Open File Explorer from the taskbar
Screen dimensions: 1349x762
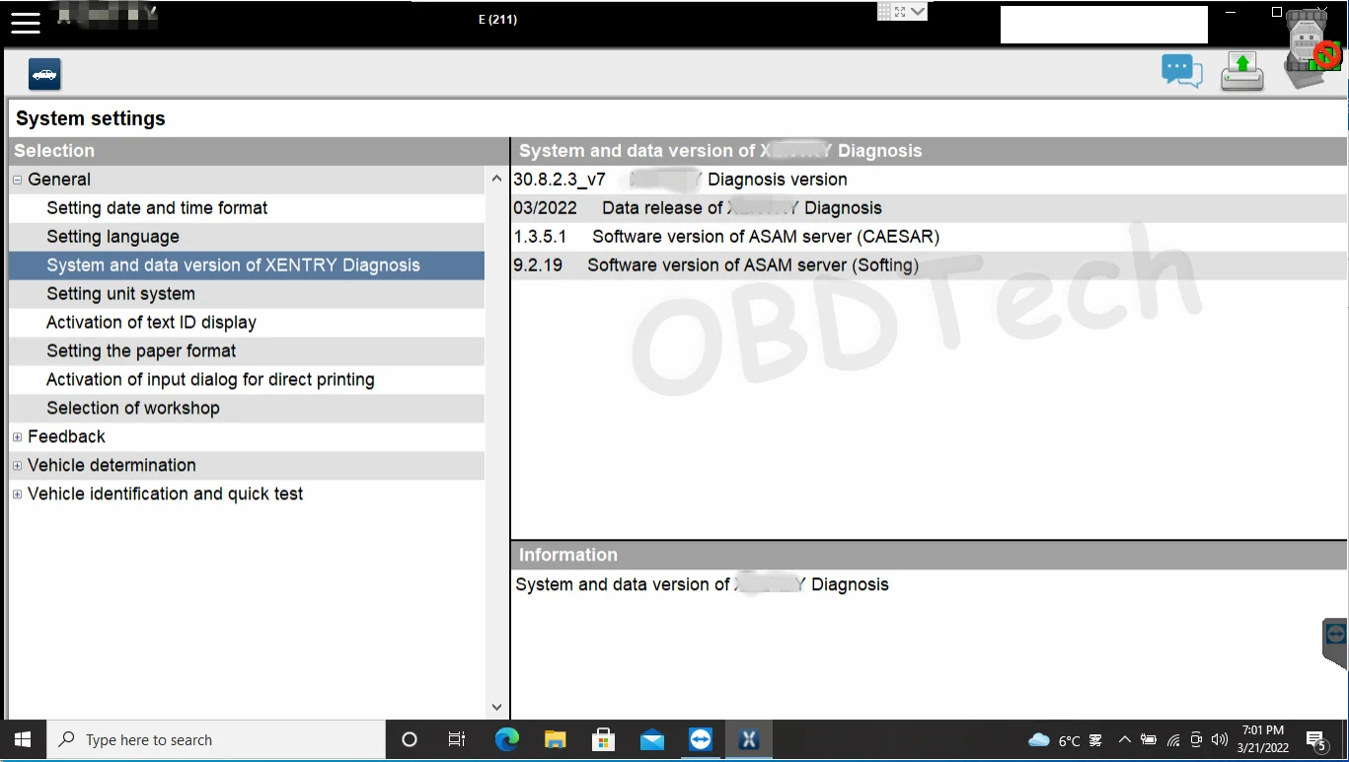tap(555, 740)
